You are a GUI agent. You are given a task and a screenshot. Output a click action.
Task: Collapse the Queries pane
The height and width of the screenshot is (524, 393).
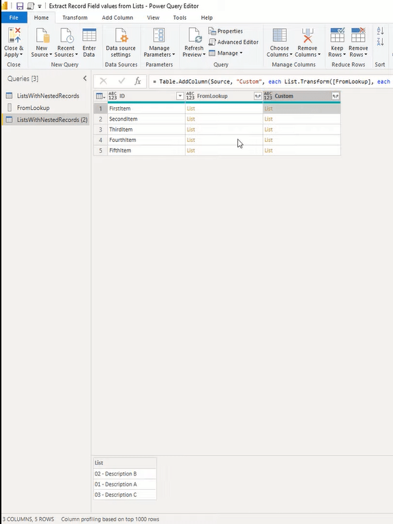[85, 78]
